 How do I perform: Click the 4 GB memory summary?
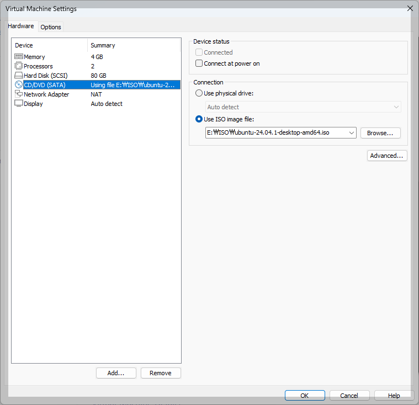[x=97, y=57]
